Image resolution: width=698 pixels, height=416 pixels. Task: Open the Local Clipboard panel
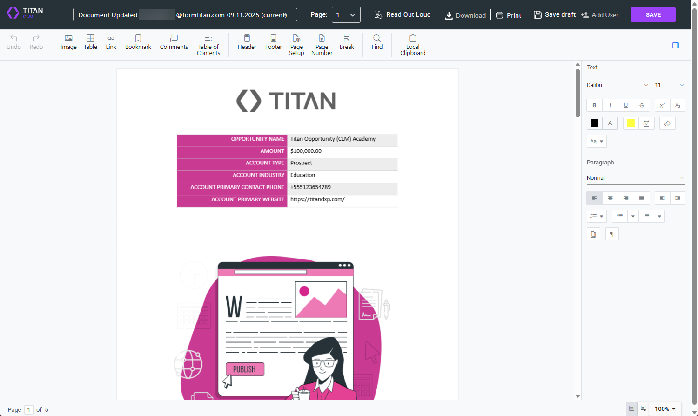pyautogui.click(x=413, y=44)
